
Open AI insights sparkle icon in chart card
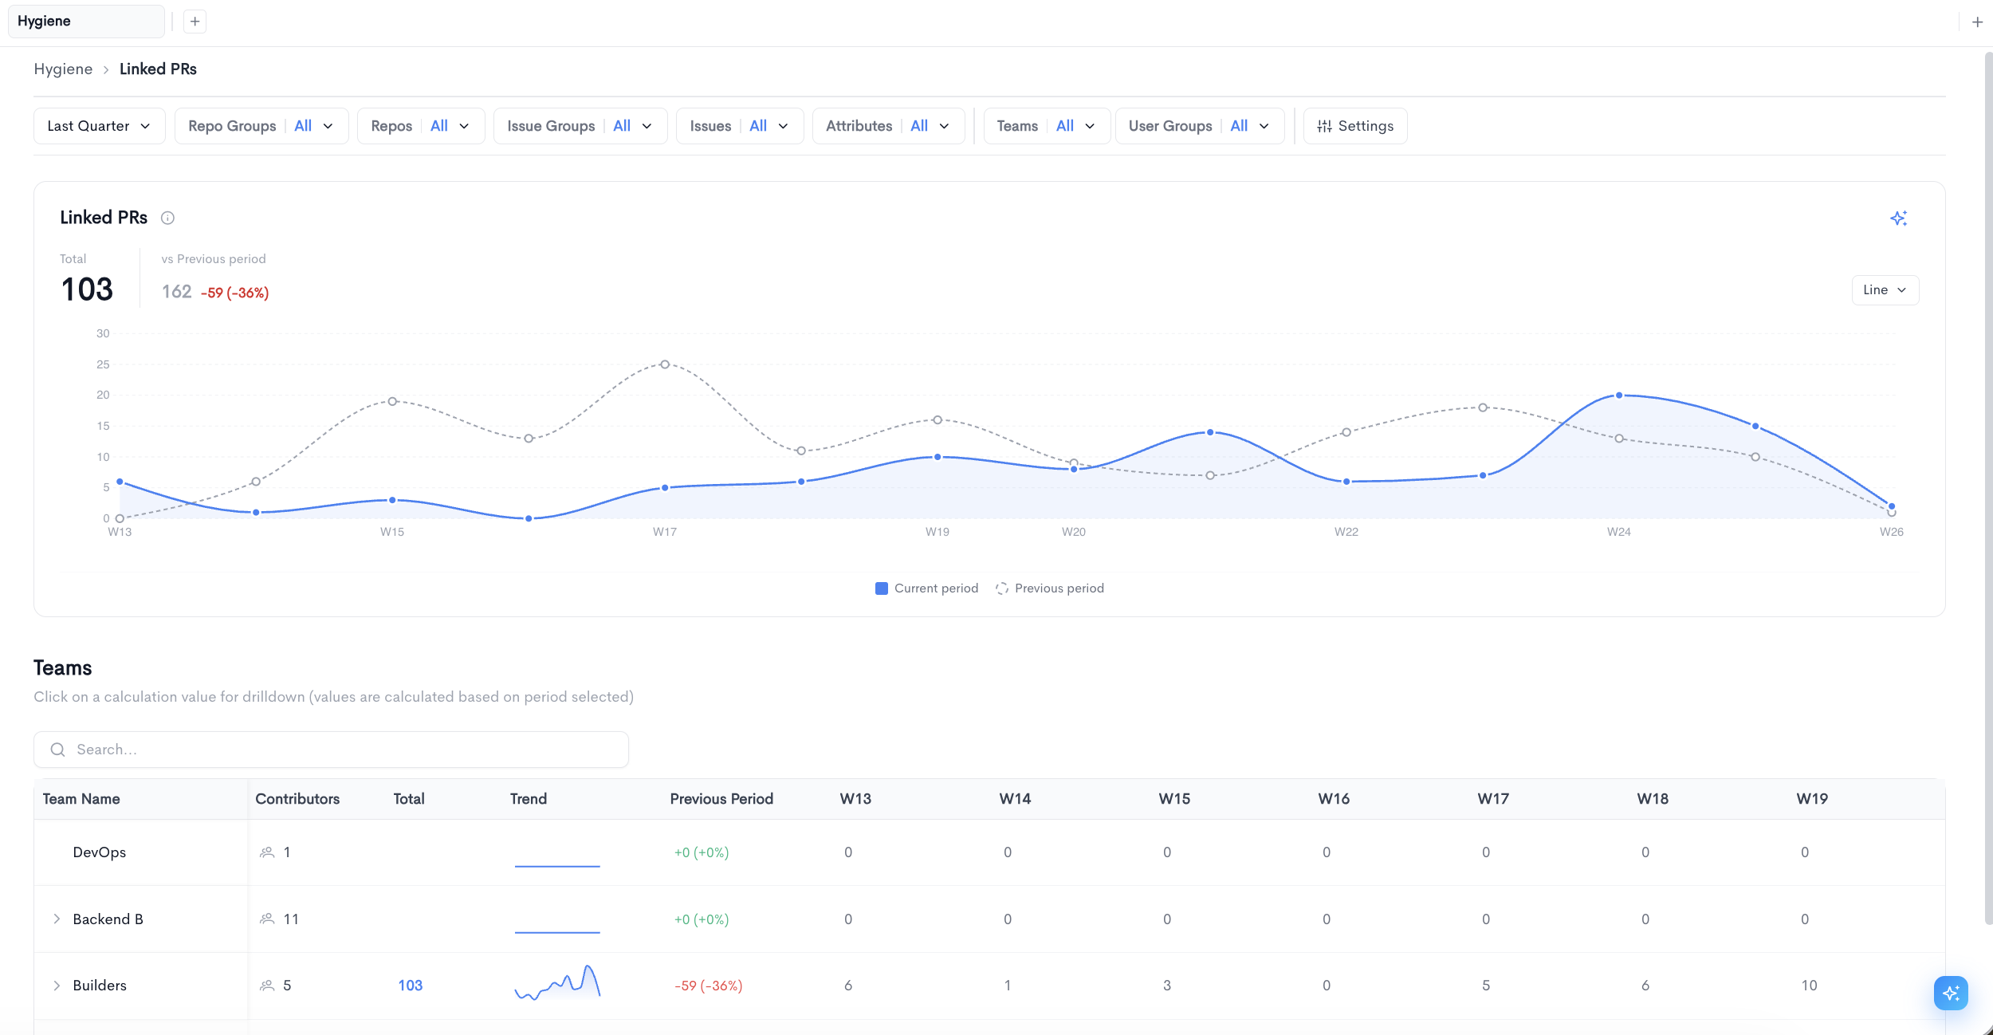point(1899,218)
